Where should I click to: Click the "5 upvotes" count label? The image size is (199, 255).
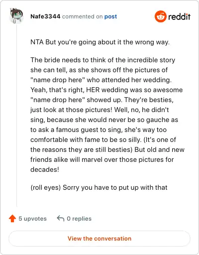[x=32, y=219]
